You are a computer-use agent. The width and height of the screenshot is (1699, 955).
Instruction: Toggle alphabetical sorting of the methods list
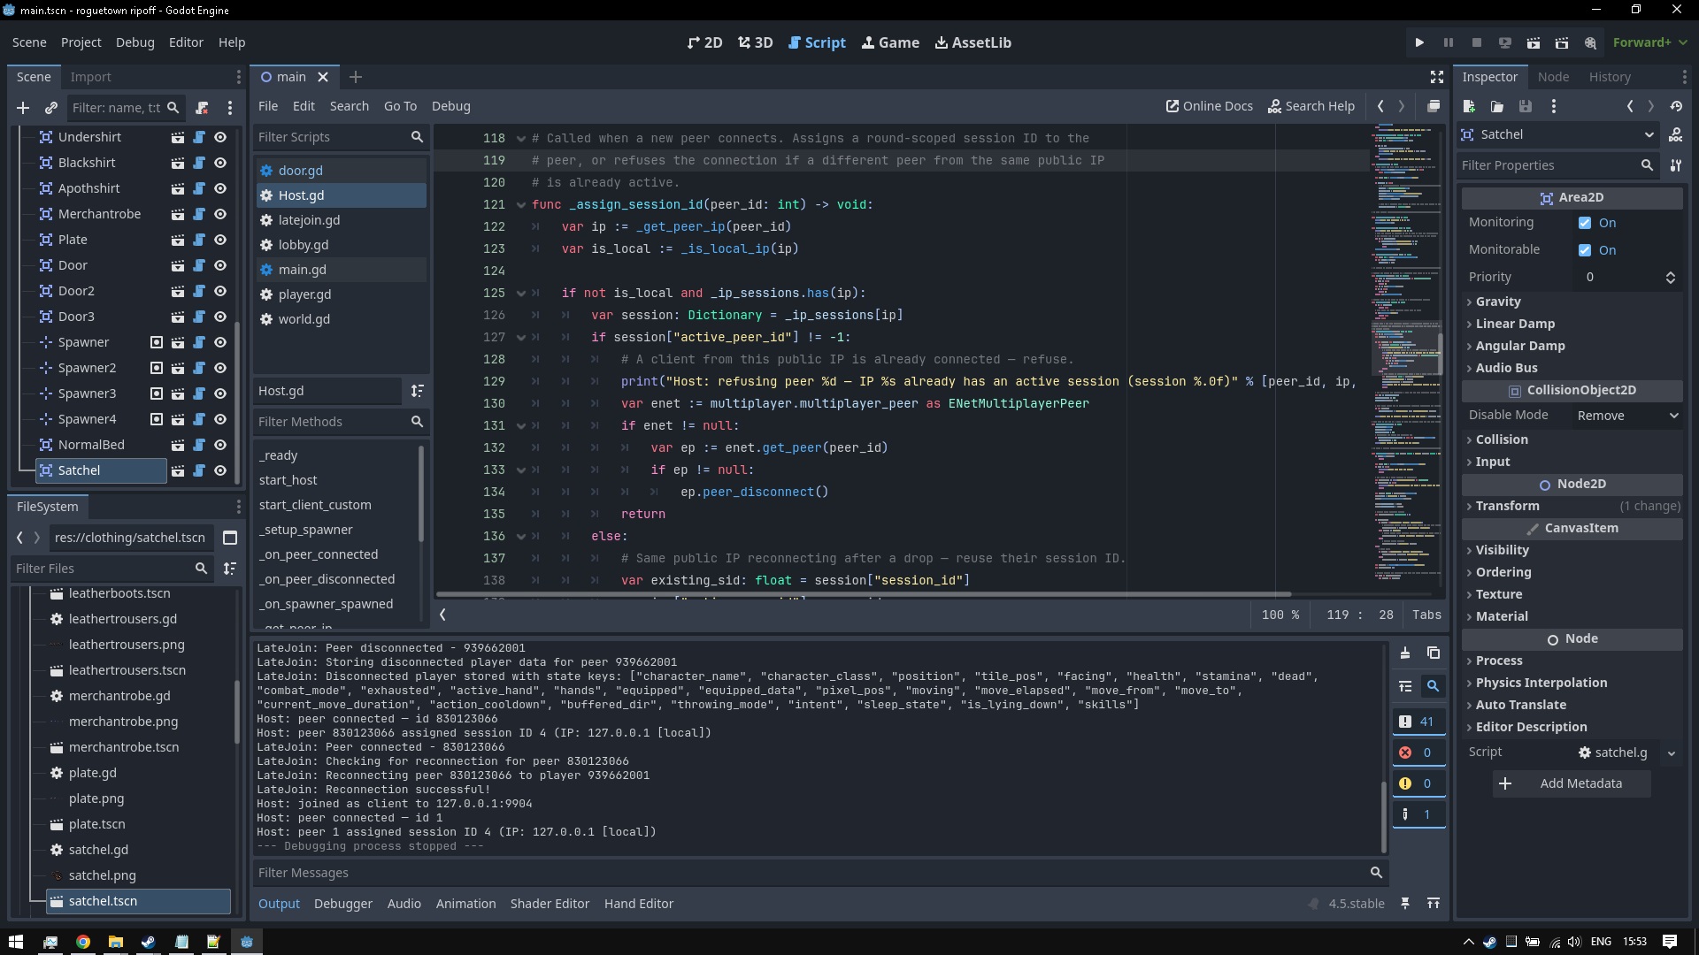click(417, 391)
